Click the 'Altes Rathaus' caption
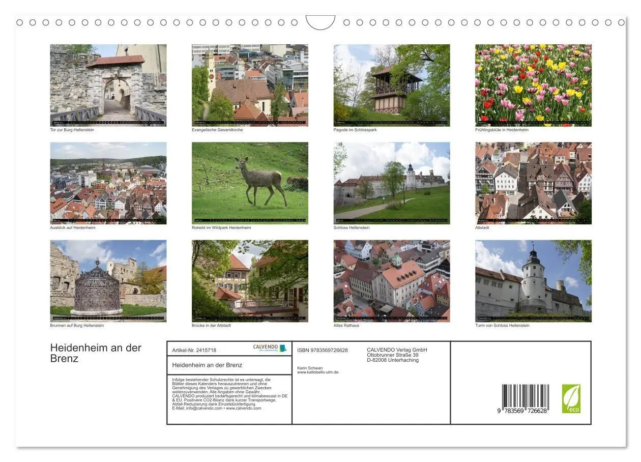The width and height of the screenshot is (641, 462). pyautogui.click(x=346, y=326)
